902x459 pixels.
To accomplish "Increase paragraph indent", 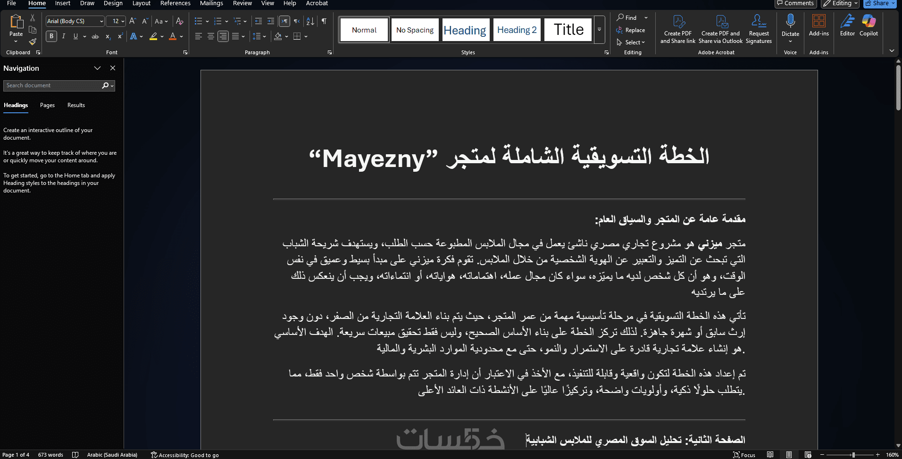I will tap(271, 21).
